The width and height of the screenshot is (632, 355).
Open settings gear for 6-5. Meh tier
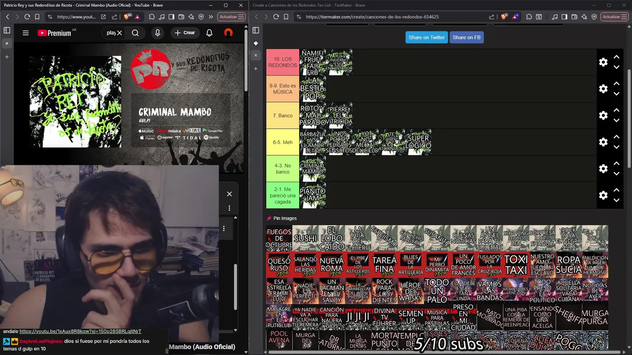603,142
